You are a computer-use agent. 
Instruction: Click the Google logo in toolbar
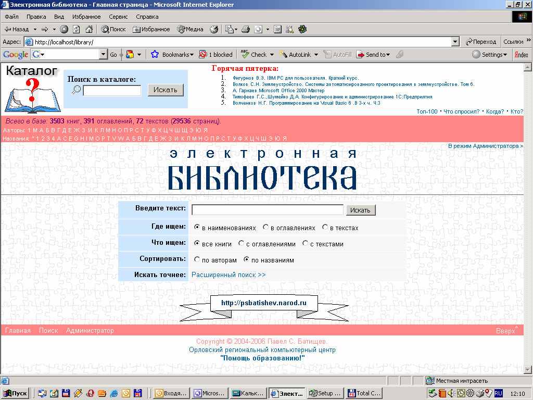point(15,54)
